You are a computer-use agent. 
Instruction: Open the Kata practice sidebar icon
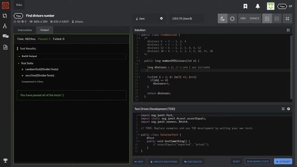point(5,16)
